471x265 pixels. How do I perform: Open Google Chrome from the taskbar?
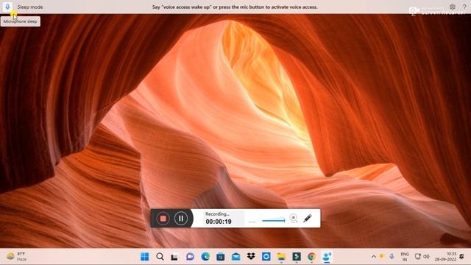312,257
